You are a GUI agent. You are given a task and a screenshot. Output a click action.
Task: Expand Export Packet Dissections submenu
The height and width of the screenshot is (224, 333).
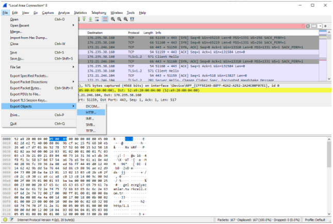(x=39, y=82)
